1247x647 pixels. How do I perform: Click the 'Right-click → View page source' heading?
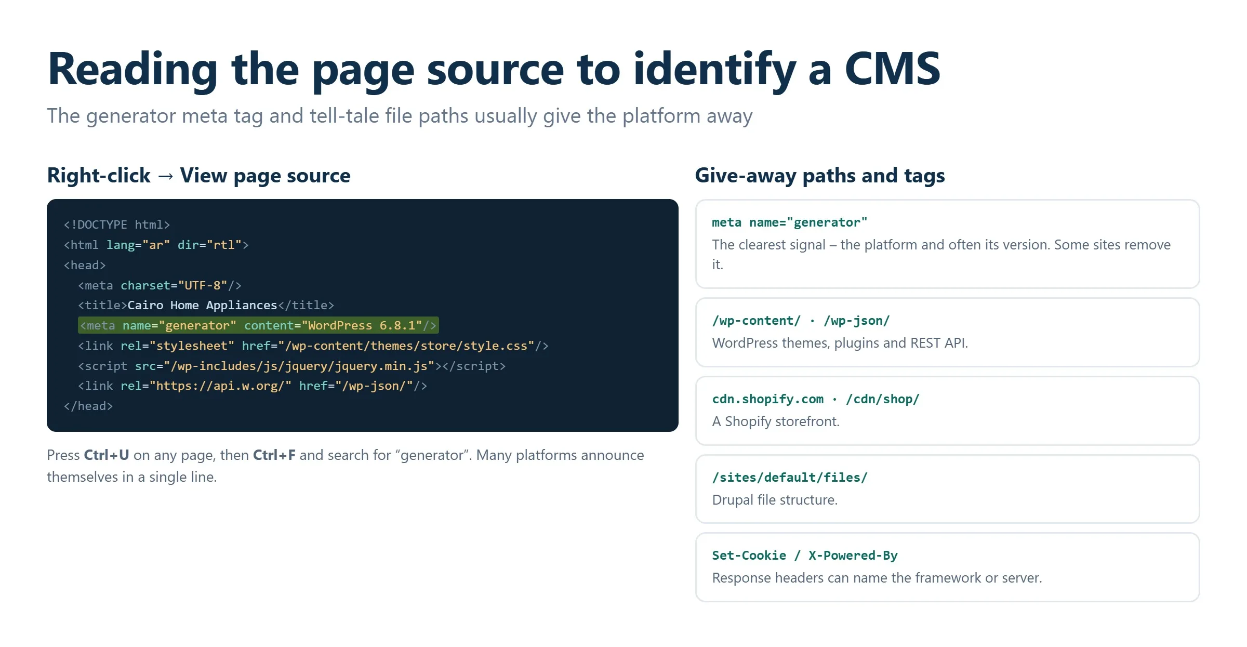point(198,176)
